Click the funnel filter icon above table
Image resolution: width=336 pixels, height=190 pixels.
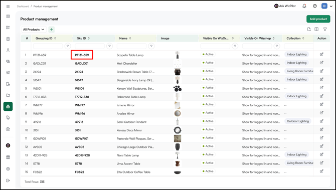[x=325, y=29]
